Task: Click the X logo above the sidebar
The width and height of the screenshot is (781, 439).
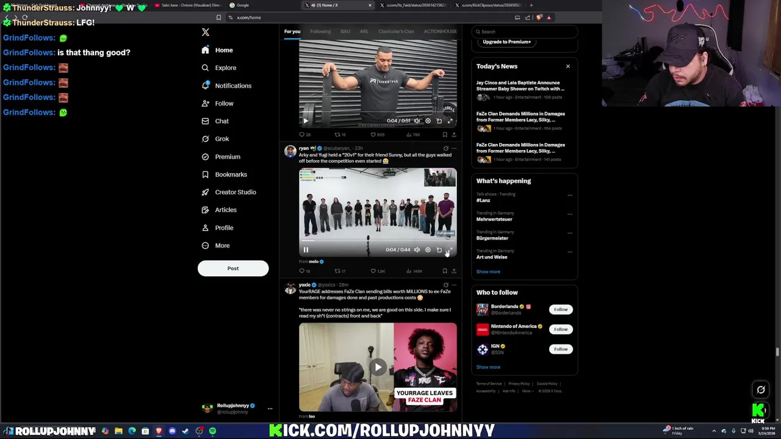Action: (x=206, y=32)
